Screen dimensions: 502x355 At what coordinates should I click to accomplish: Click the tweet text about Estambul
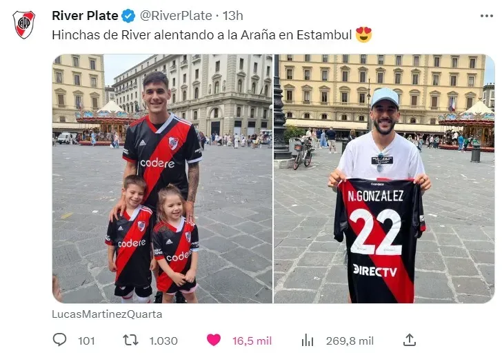201,35
